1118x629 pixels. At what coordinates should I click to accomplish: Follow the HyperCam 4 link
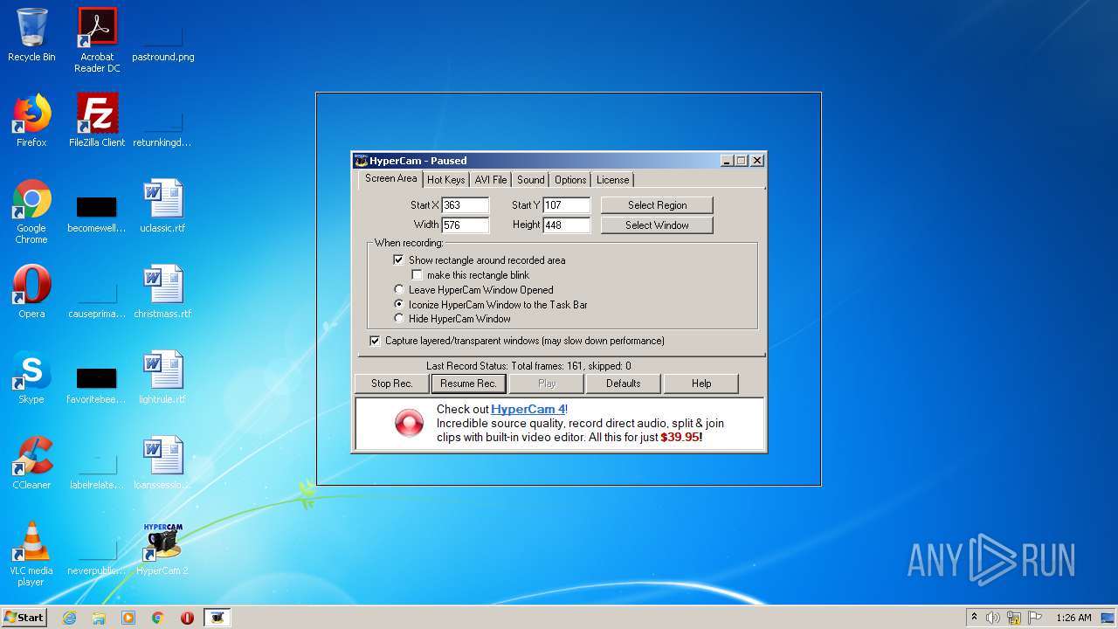[x=528, y=409]
